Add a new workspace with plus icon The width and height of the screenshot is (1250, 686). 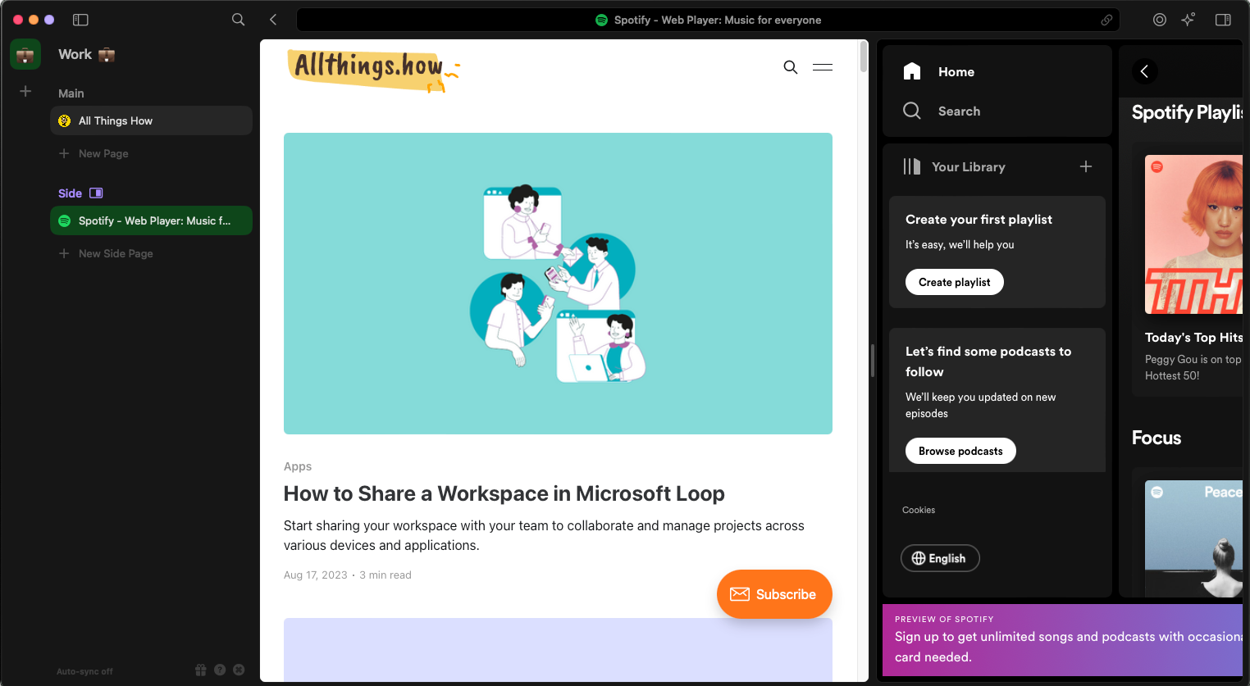(x=25, y=91)
